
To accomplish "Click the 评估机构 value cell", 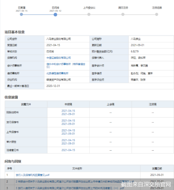I will coord(67,80).
